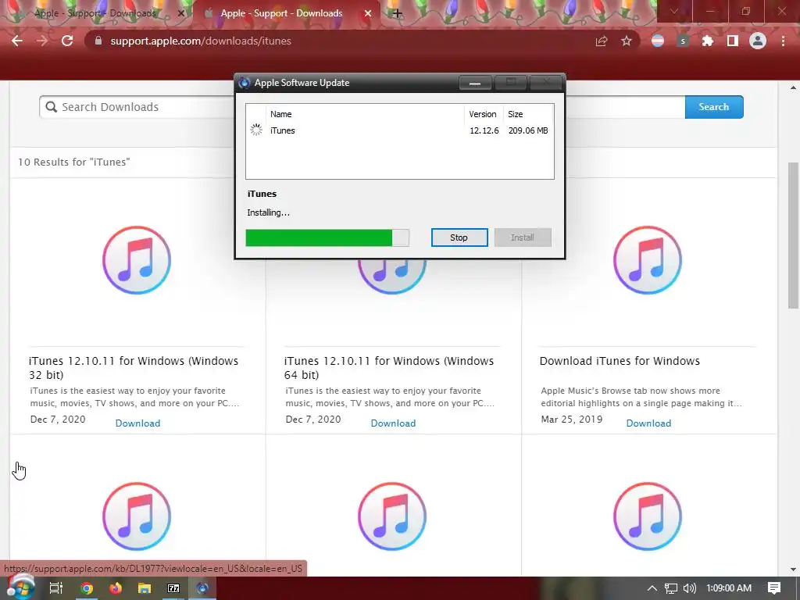800x600 pixels.
Task: Download iTunes 12.10.11 for Windows 32 bit
Action: [137, 423]
